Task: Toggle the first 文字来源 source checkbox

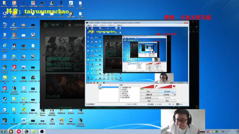Action: [121, 91]
